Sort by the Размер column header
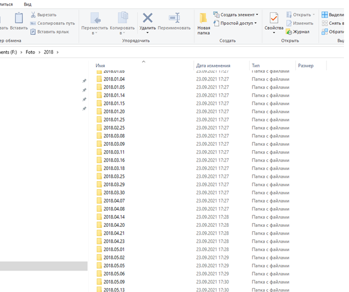 [x=305, y=66]
